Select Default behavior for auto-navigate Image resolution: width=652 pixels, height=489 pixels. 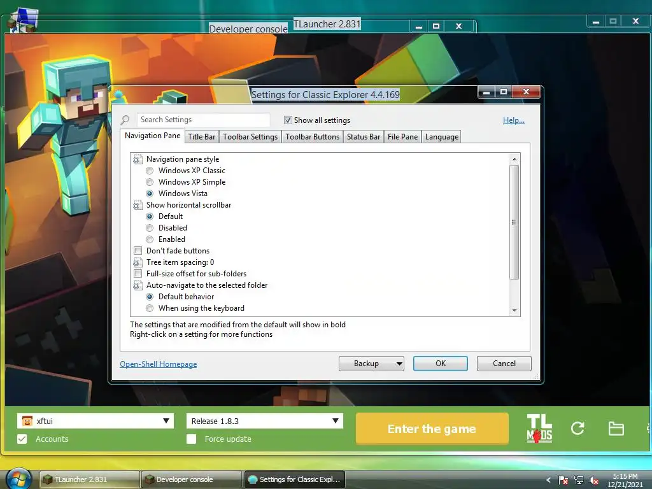pos(150,297)
